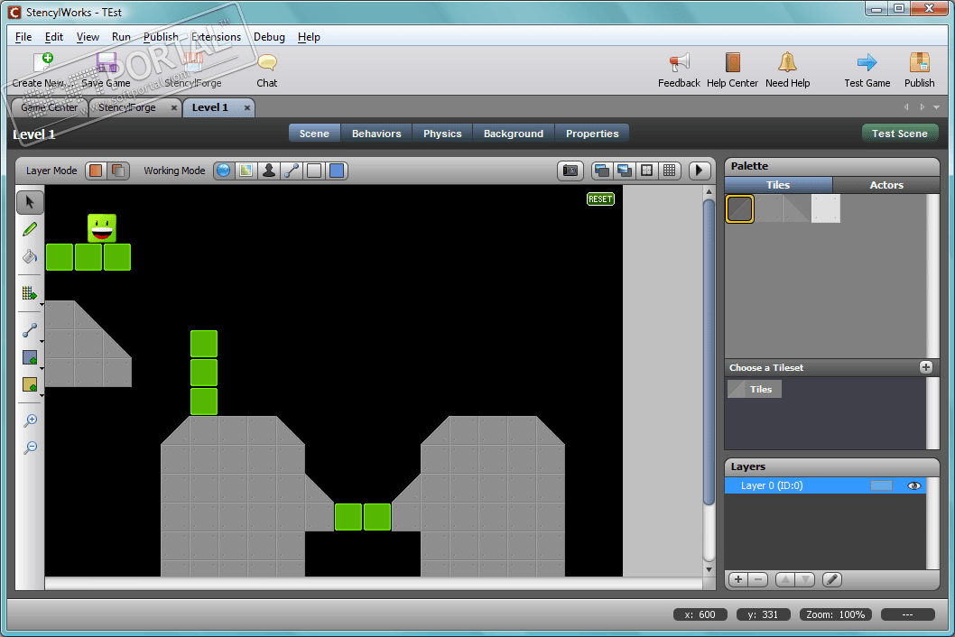Open the Chat bubble icon
Viewport: 955px width, 637px height.
(267, 62)
